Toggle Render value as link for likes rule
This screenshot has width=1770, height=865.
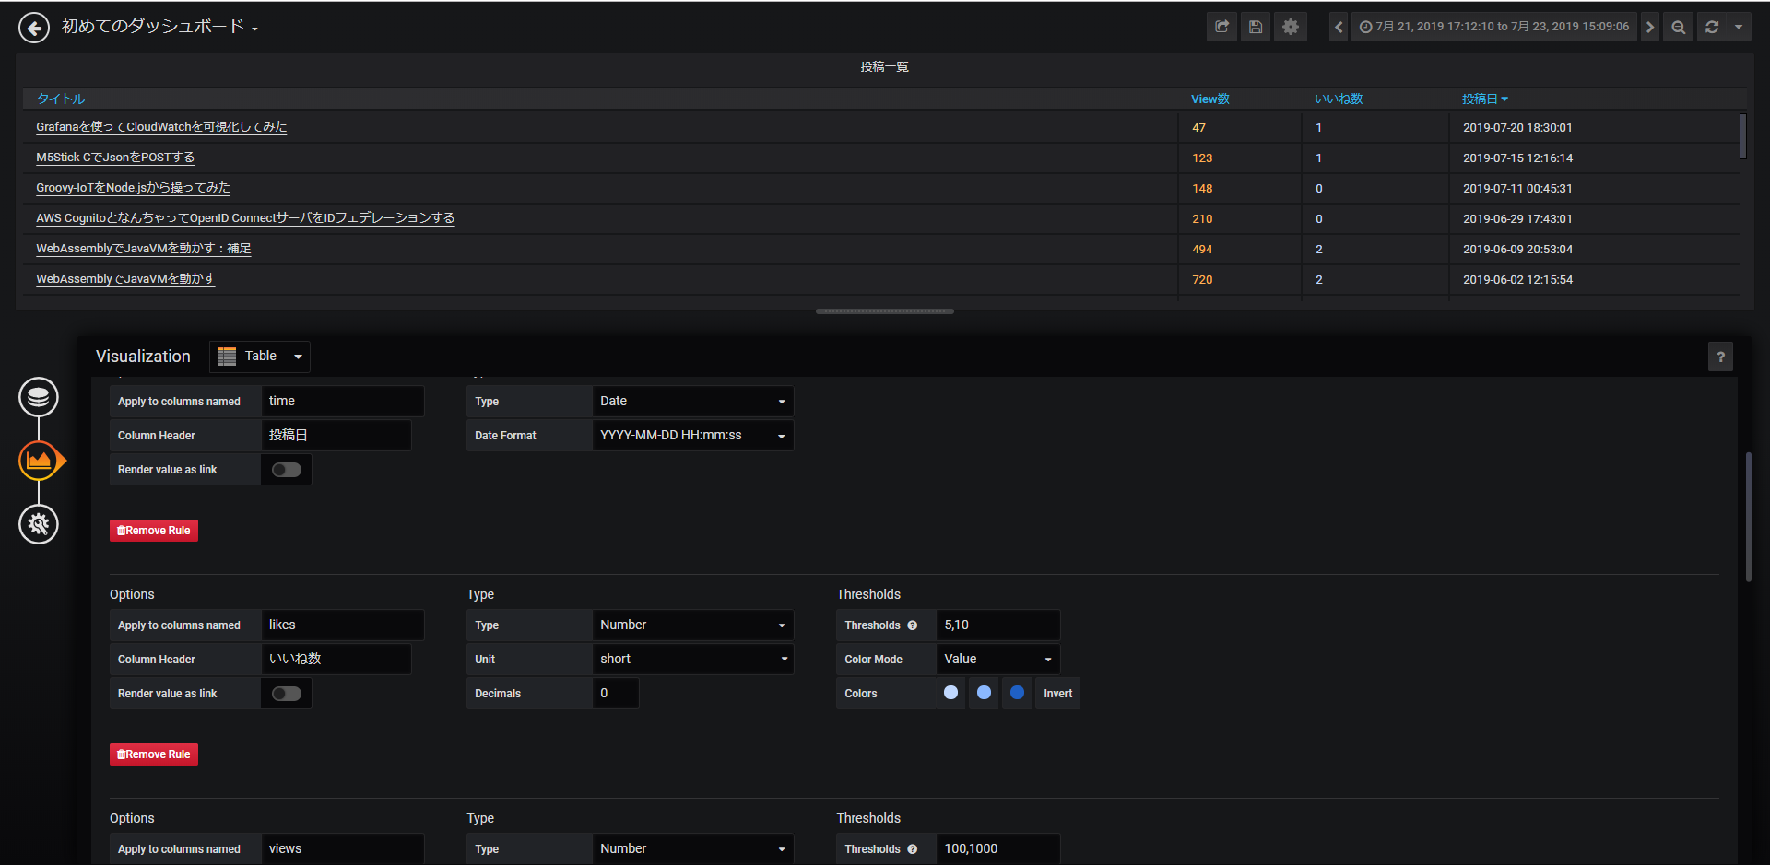287,694
